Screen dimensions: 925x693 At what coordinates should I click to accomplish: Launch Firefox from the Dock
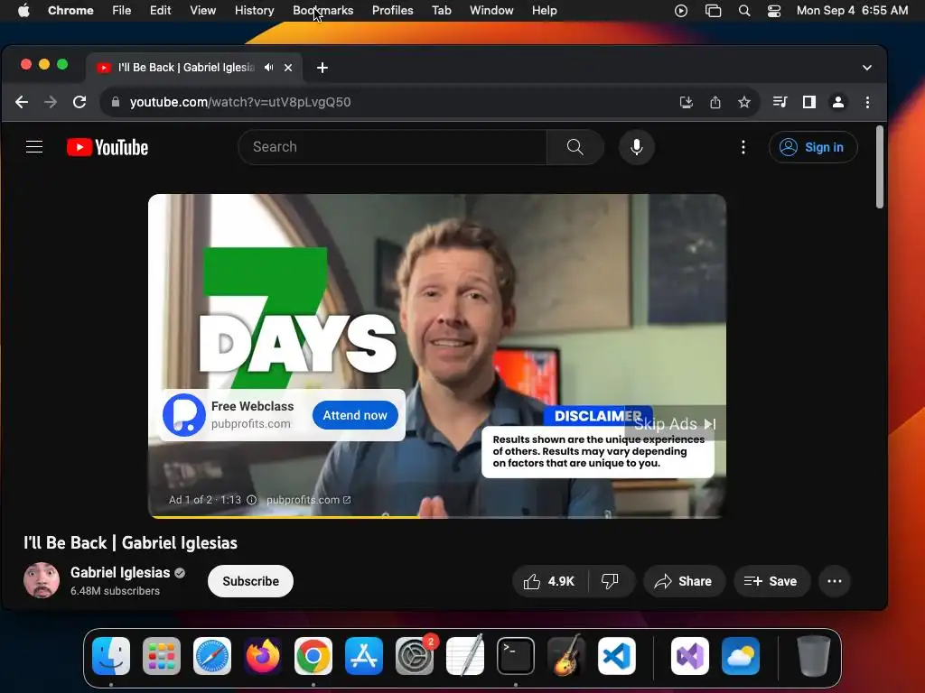(263, 656)
